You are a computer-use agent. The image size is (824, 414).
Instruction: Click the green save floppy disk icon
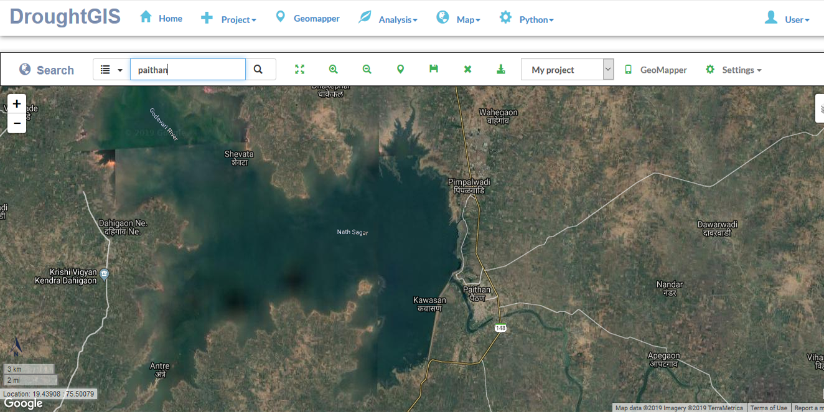(x=434, y=68)
